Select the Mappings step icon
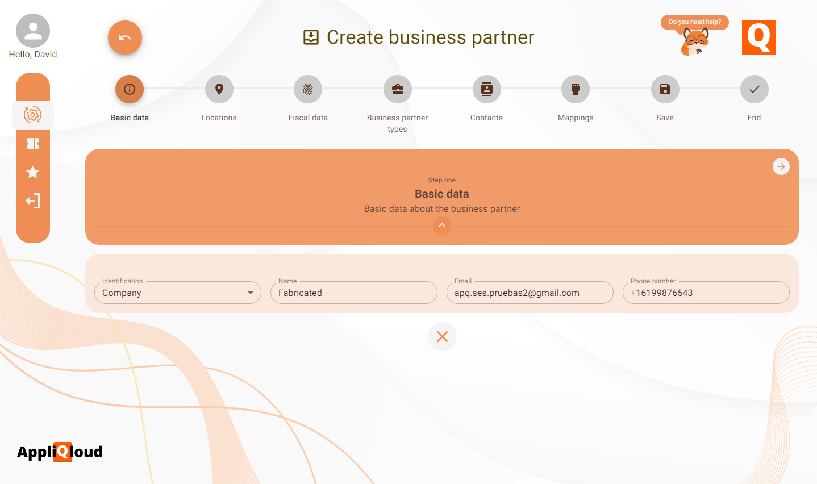Viewport: 817px width, 484px height. coord(576,89)
